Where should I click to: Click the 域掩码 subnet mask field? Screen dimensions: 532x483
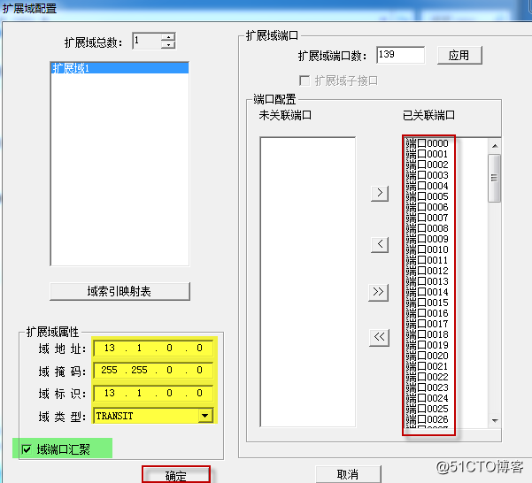click(x=153, y=370)
